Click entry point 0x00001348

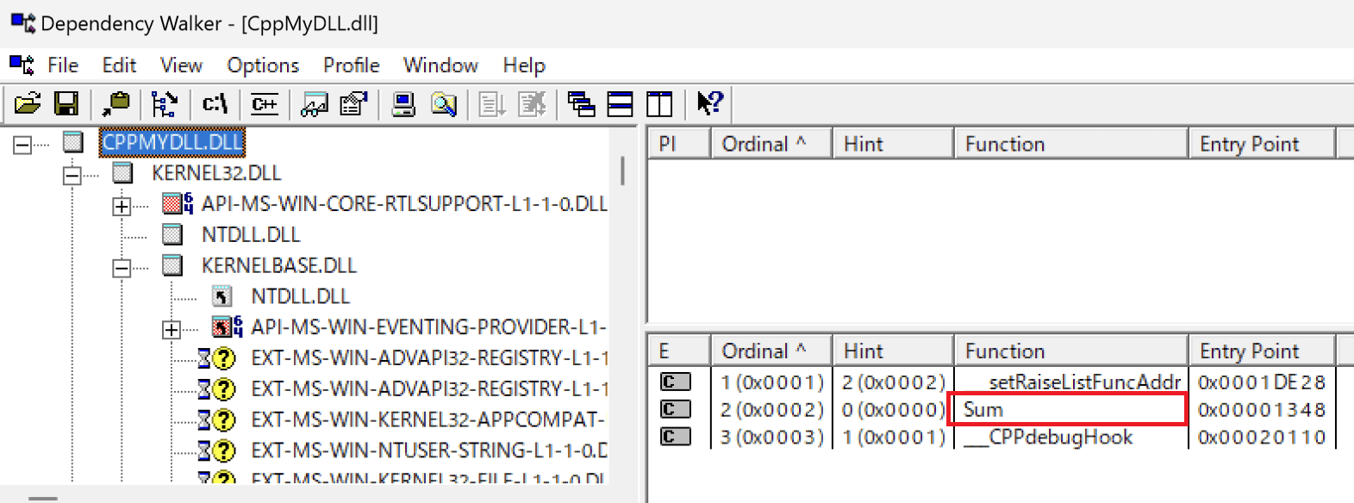coord(1262,410)
